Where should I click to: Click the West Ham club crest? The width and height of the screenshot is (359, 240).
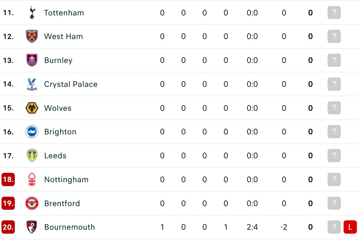click(32, 36)
